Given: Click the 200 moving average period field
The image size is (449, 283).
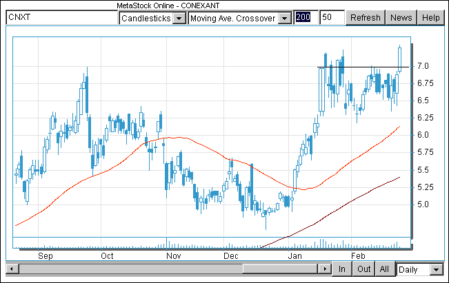Looking at the screenshot, I should tap(306, 17).
